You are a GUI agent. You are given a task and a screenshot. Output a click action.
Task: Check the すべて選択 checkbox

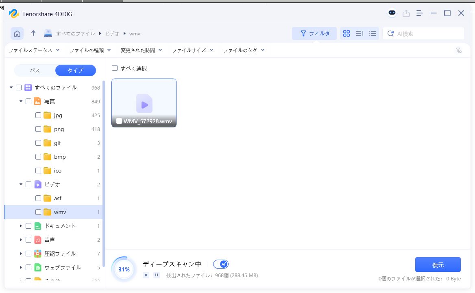[115, 68]
